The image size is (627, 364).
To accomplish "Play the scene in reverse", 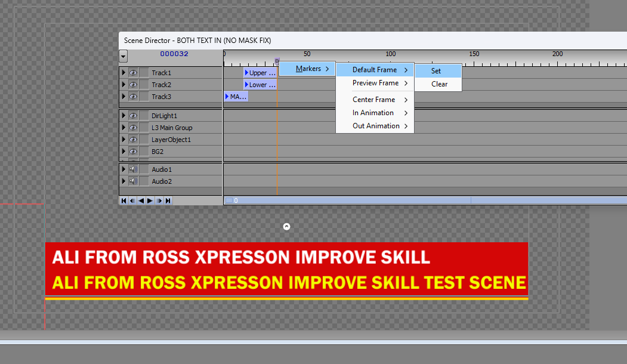I will coord(141,201).
